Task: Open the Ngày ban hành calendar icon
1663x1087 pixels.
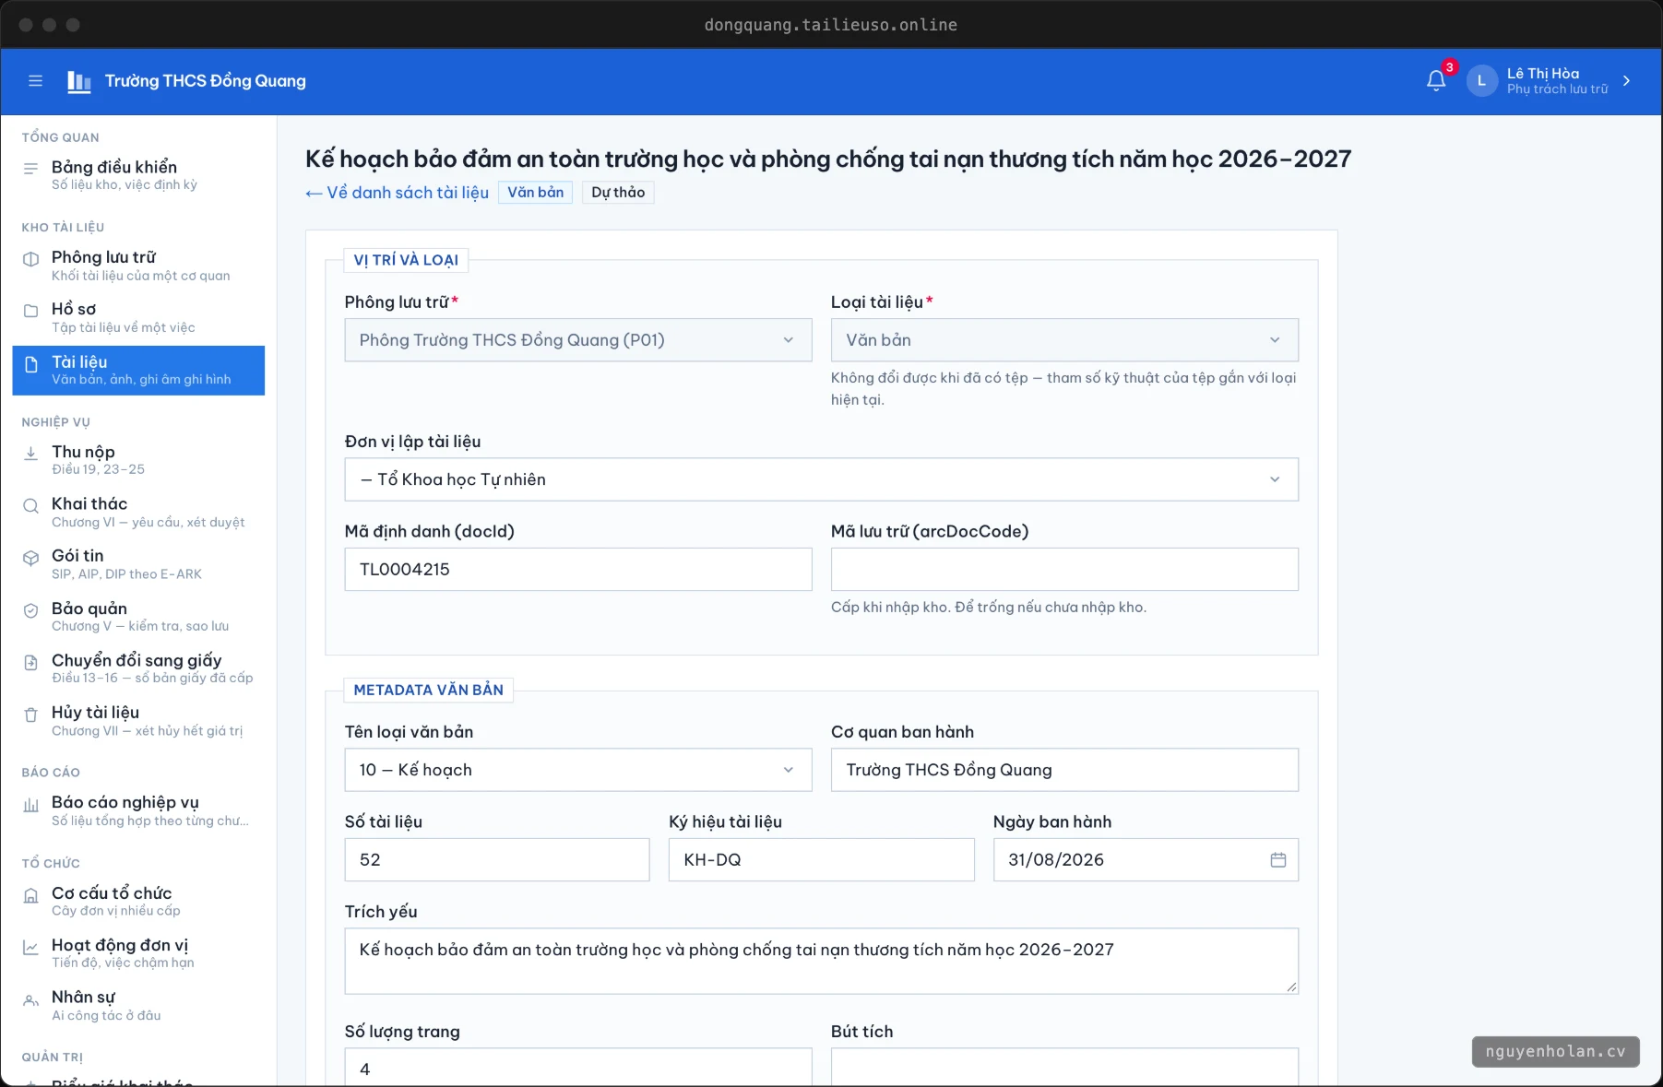Action: (1277, 860)
